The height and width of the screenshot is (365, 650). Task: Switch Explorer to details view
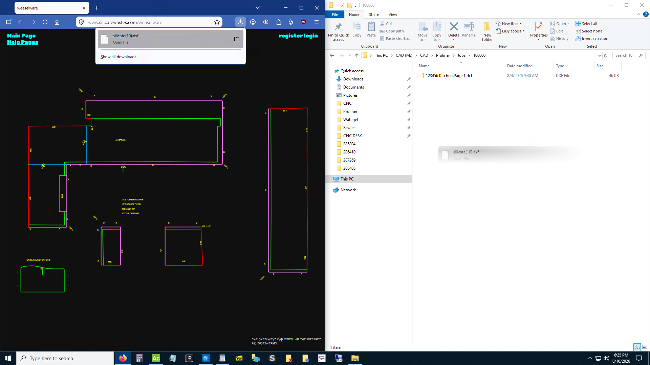point(637,347)
